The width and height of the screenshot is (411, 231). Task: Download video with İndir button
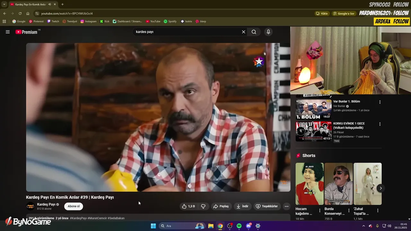(242, 206)
